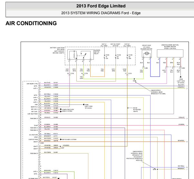Viewport: 194px width, 179px height.
Task: Click the 'WHT/VIO' wire label at pin 1
Action: (x=47, y=83)
